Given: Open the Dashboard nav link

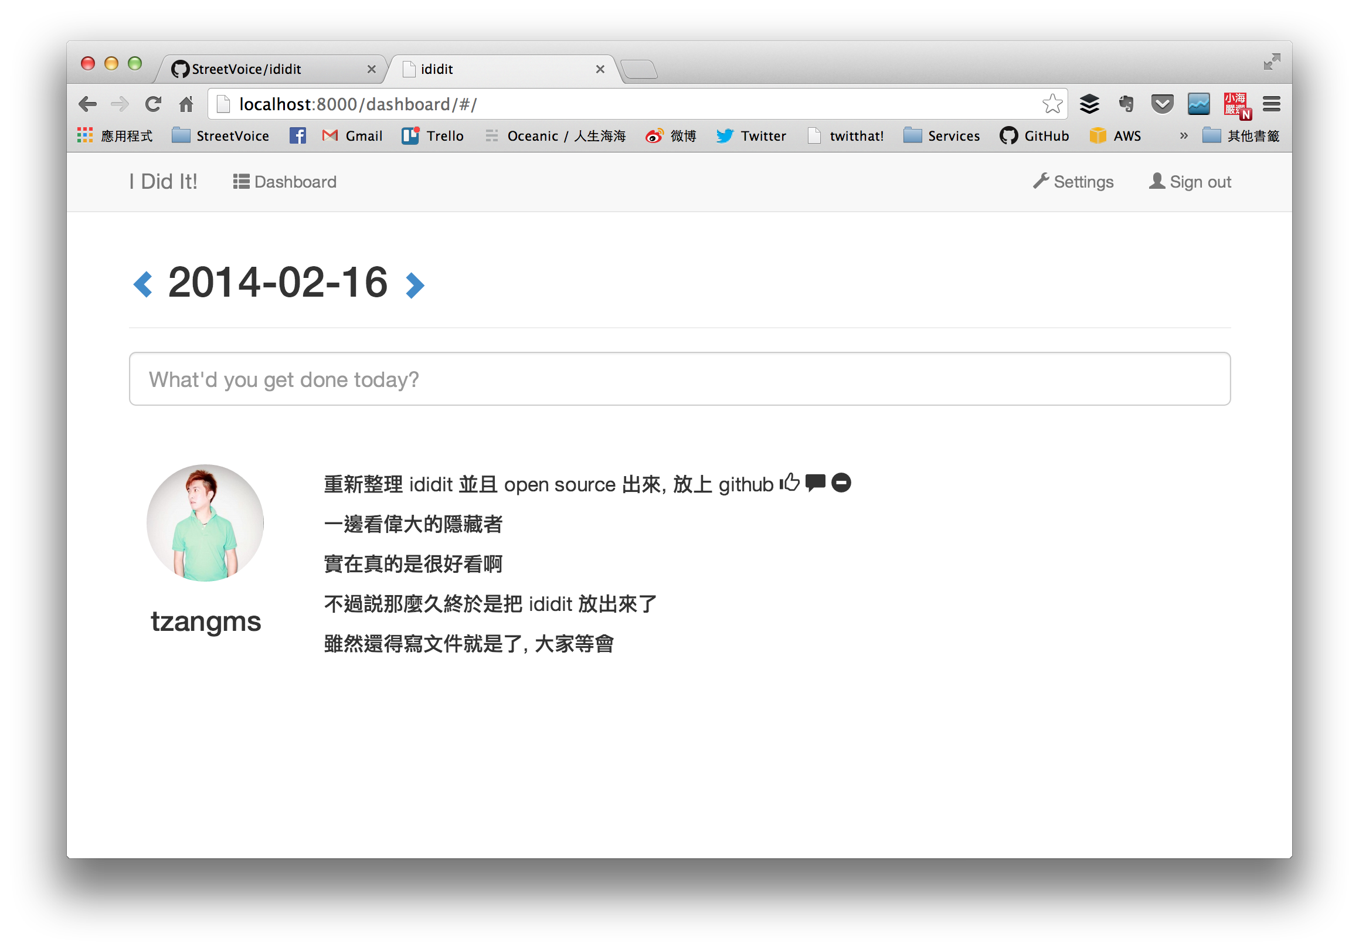Looking at the screenshot, I should coord(285,182).
